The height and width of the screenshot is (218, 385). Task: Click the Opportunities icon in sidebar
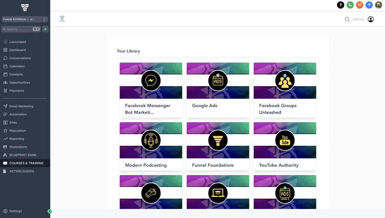coord(5,82)
